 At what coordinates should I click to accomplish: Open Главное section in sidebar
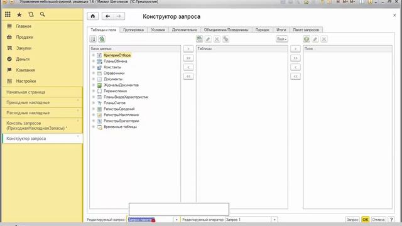(x=24, y=26)
